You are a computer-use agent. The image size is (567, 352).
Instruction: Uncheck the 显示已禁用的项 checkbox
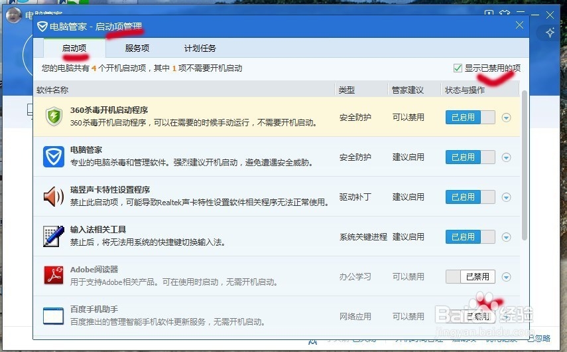point(458,68)
